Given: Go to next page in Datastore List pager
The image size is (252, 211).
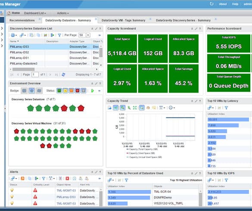Looking at the screenshot, I should (50, 74).
